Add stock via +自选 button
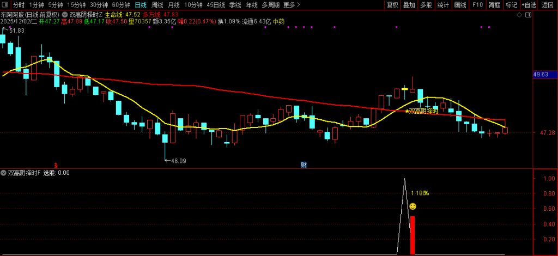This screenshot has height=256, width=558. (x=529, y=5)
